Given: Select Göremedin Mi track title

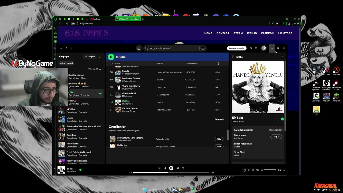Looking at the screenshot, I should 129,94.
